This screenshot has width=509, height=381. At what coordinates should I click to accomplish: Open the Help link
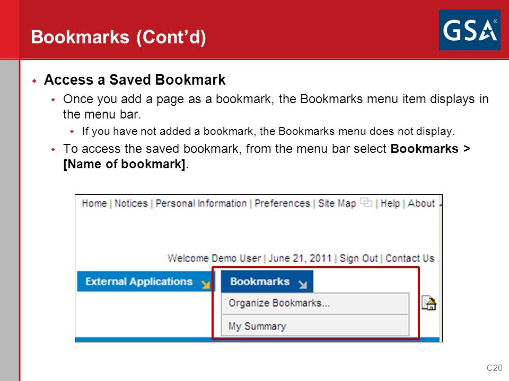390,203
